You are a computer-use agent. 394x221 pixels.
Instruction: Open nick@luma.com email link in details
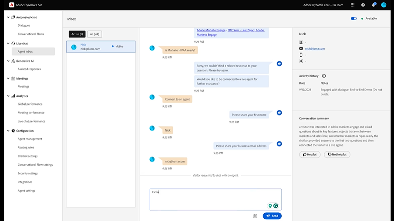tap(315, 48)
